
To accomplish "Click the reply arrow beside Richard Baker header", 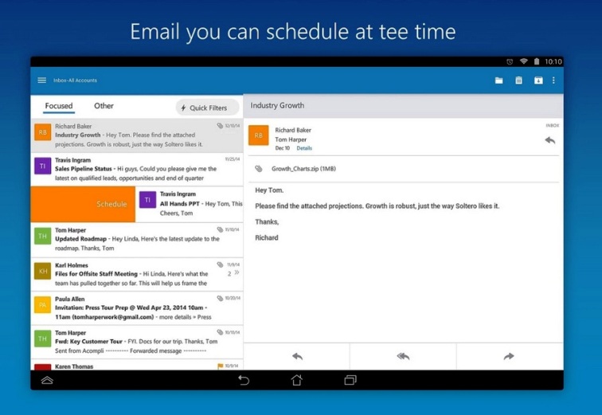I will pos(549,140).
